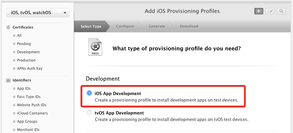Open All certificates in sidebar
Image resolution: width=293 pixels, height=133 pixels.
[19, 36]
